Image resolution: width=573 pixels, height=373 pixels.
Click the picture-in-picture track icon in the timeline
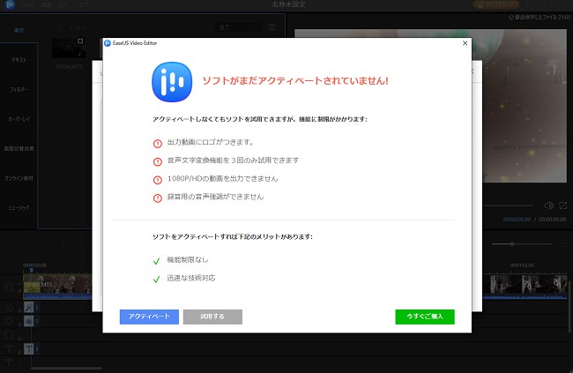pyautogui.click(x=9, y=335)
